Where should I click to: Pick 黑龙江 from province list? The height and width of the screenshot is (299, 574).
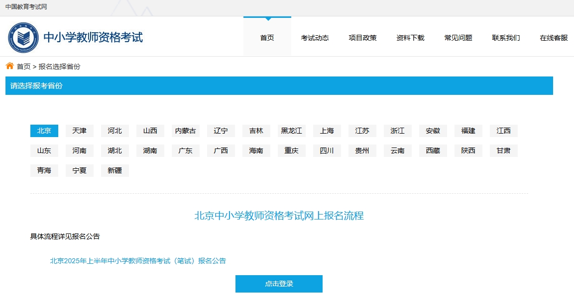(x=292, y=131)
